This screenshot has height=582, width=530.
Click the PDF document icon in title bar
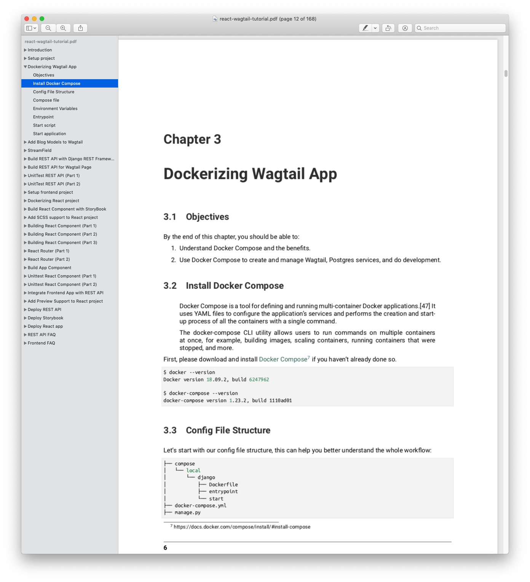(x=215, y=19)
